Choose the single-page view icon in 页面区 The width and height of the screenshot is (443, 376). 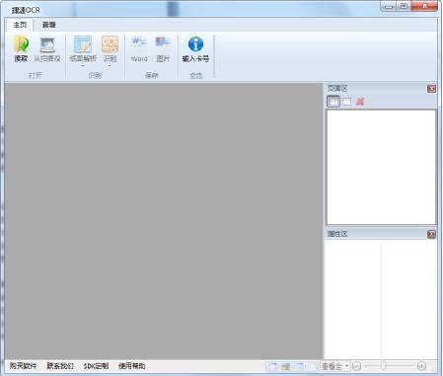[x=346, y=102]
